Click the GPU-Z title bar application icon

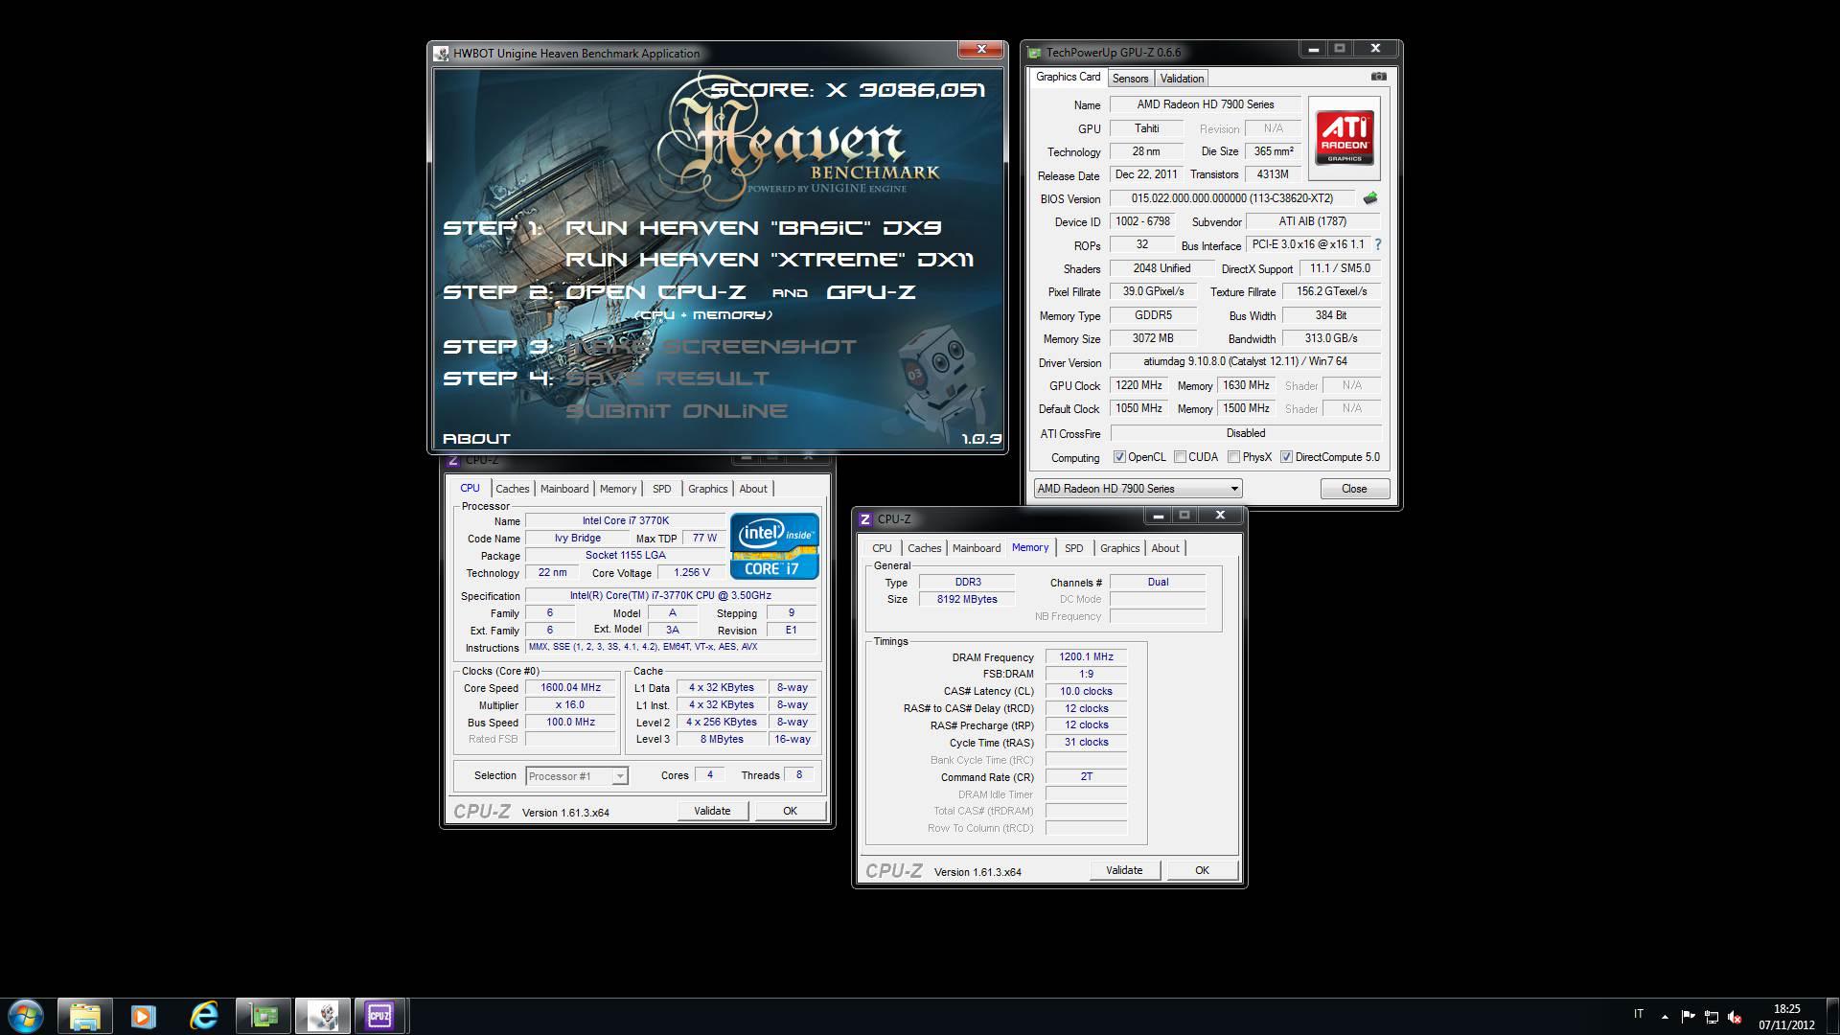point(1034,52)
